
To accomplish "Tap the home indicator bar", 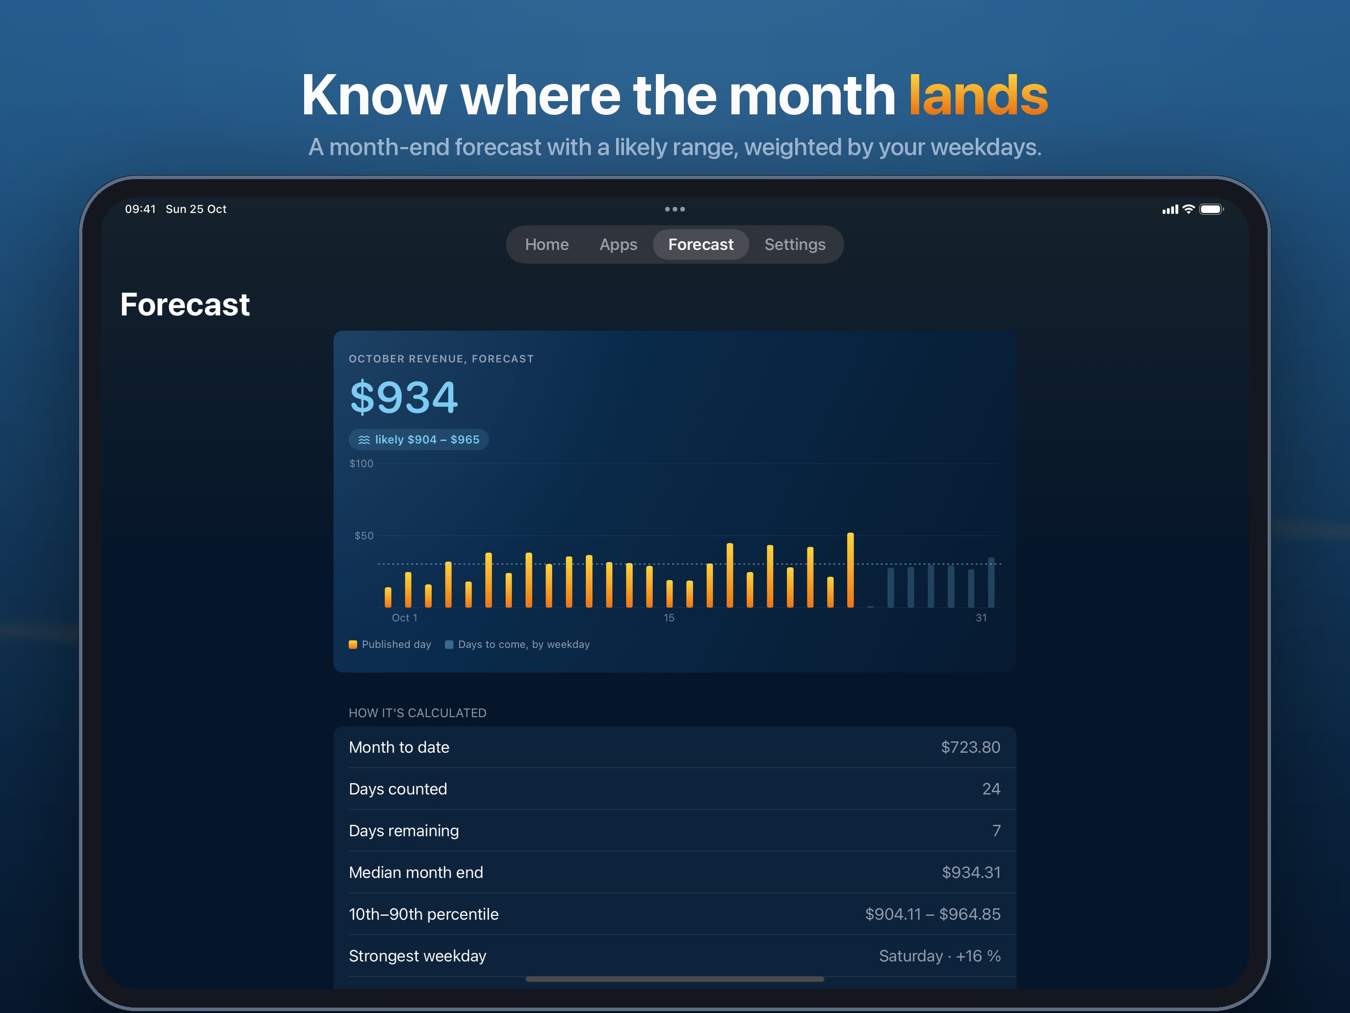I will tap(675, 979).
